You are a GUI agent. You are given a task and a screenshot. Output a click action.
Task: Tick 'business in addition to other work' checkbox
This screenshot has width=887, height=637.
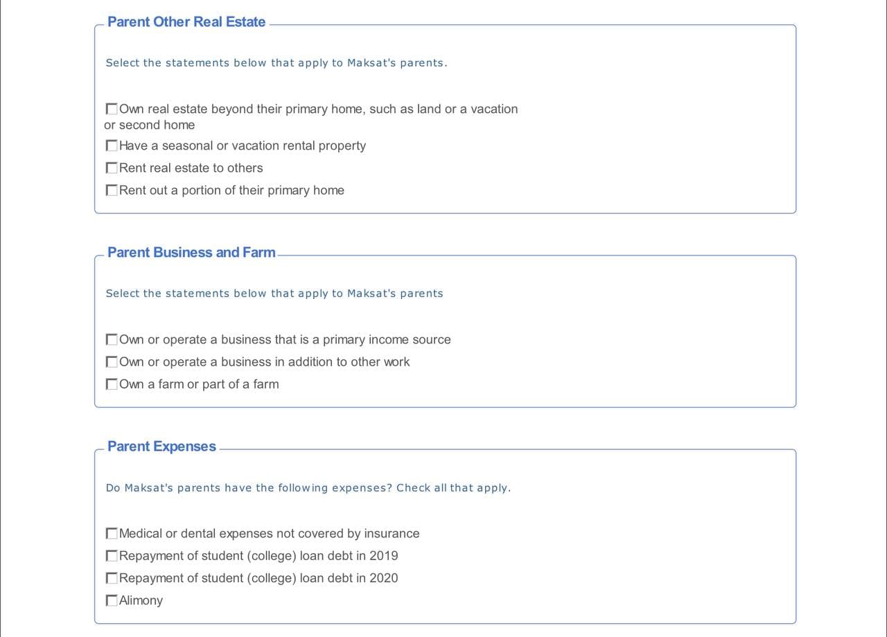tap(112, 362)
